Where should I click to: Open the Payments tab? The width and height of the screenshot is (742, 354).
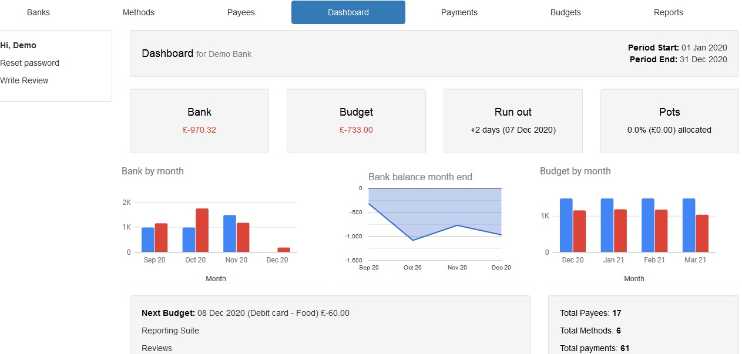click(459, 12)
